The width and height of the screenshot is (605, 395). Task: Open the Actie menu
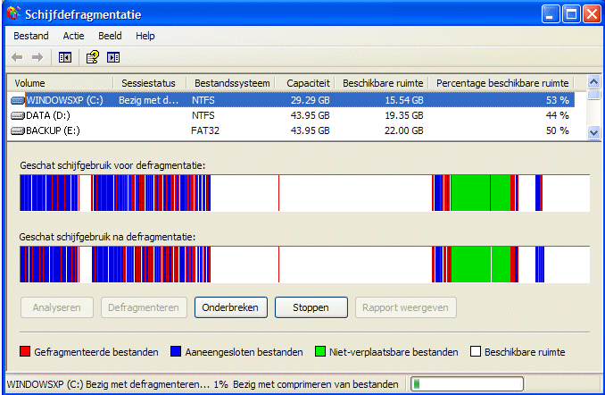[x=73, y=36]
